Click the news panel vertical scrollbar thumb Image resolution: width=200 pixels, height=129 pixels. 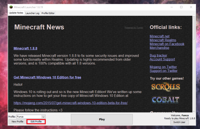194,29
